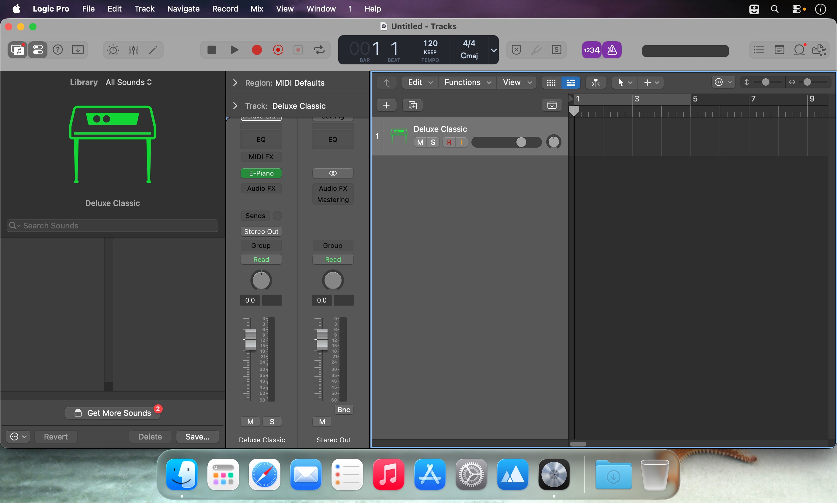Toggle Catch Playhead button
This screenshot has width=837, height=503.
(x=596, y=82)
